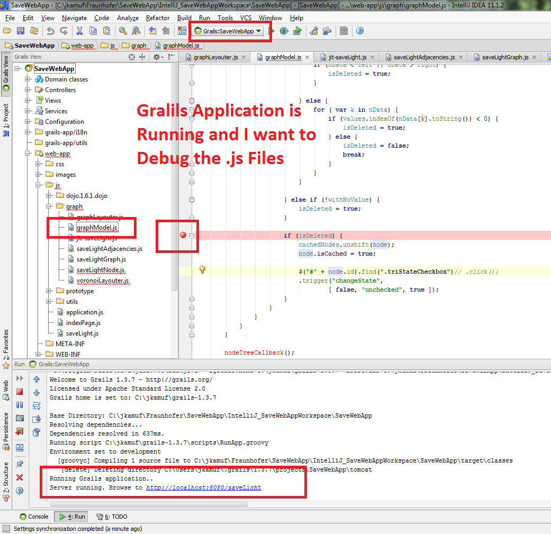Expand the Services node
Screen dimensions: 551x534
point(28,111)
